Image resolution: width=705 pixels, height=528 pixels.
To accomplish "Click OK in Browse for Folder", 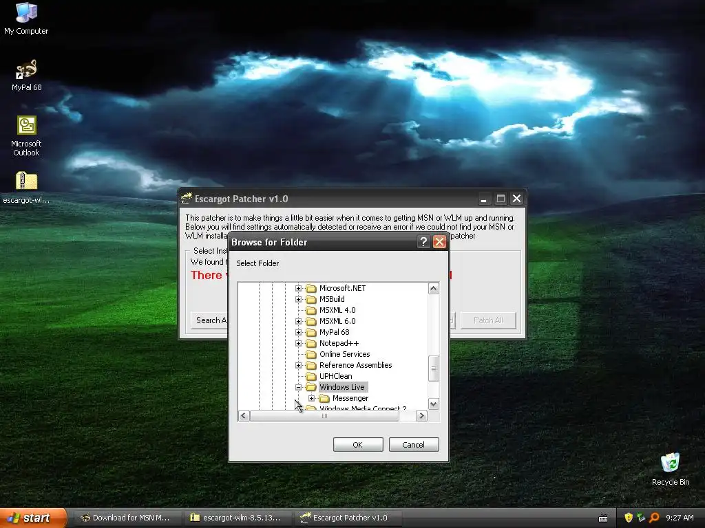I will [x=358, y=445].
